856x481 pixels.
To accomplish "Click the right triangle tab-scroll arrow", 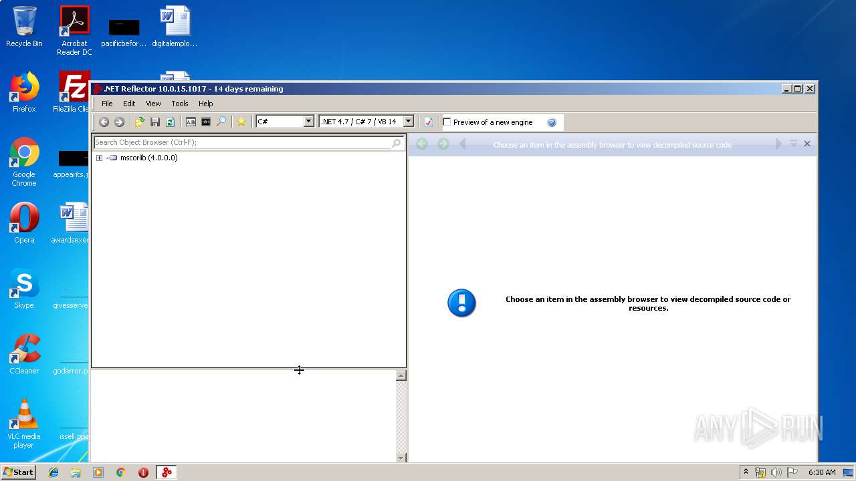I will point(778,144).
